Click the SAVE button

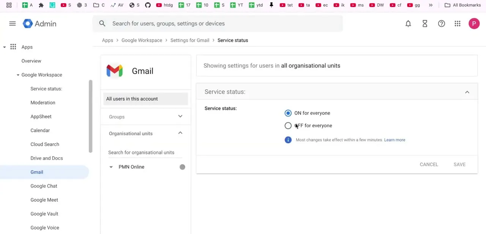[x=459, y=164]
